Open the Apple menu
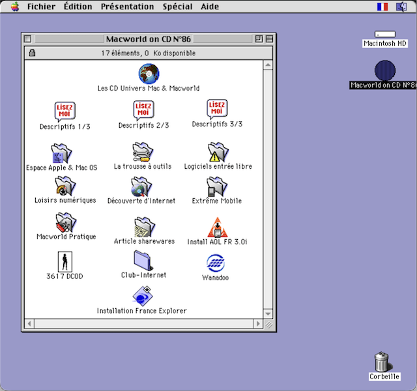The height and width of the screenshot is (391, 417). (15, 7)
